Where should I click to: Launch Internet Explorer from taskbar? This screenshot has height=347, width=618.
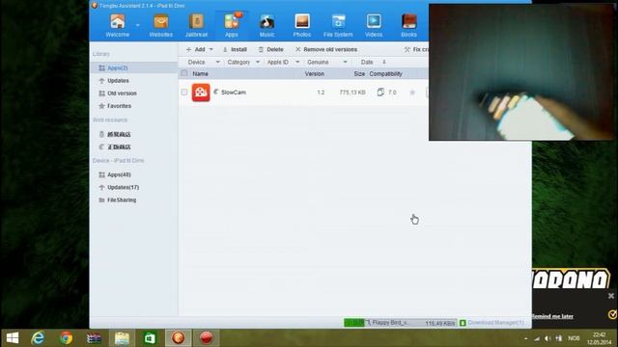38,338
